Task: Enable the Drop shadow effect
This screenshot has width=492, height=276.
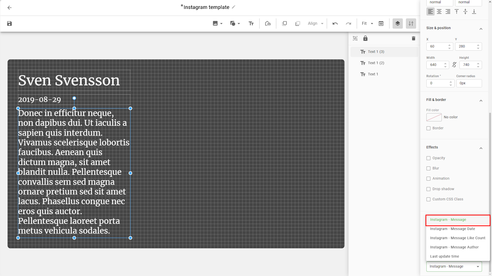Action: 429,189
